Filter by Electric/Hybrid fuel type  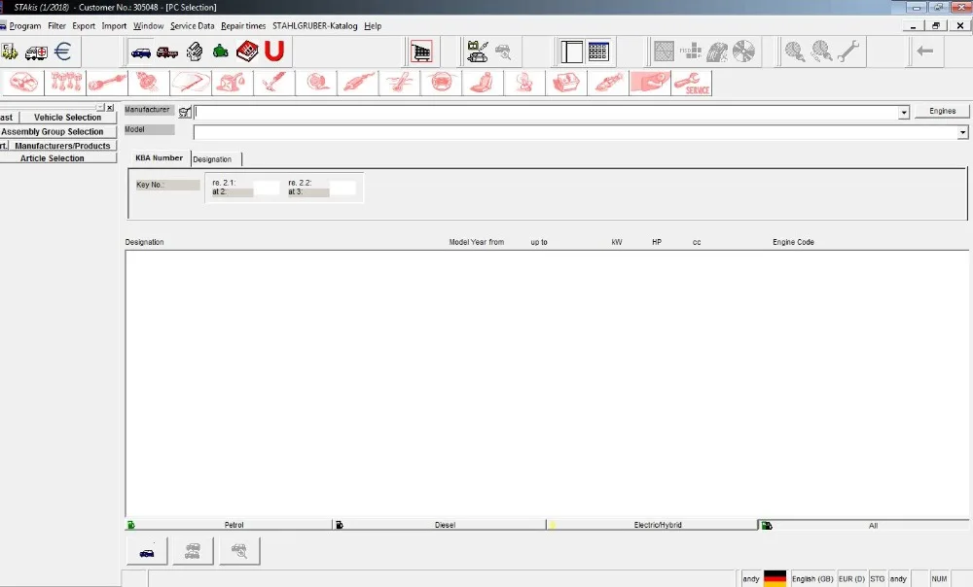click(x=652, y=525)
